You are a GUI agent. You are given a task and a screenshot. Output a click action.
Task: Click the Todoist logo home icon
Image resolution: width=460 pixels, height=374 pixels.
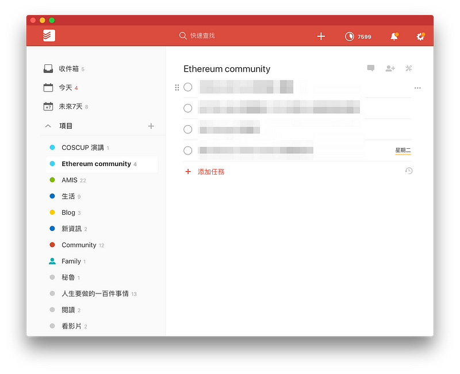(49, 36)
